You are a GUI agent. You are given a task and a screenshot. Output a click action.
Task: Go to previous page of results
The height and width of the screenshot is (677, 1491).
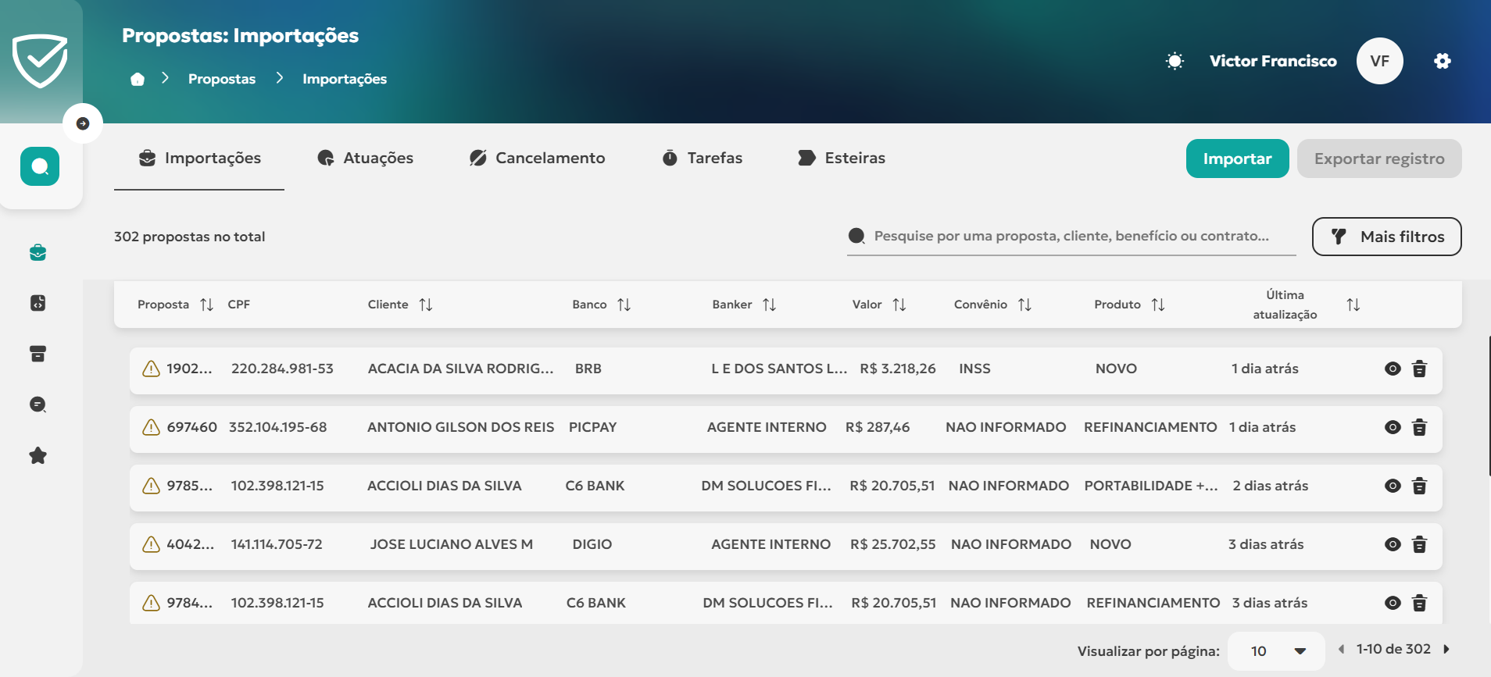(x=1341, y=649)
